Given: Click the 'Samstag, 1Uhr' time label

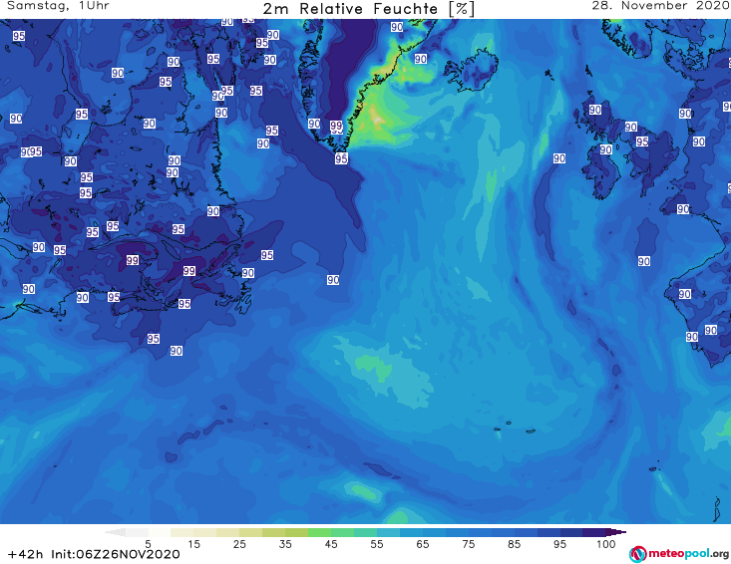Looking at the screenshot, I should tap(58, 6).
